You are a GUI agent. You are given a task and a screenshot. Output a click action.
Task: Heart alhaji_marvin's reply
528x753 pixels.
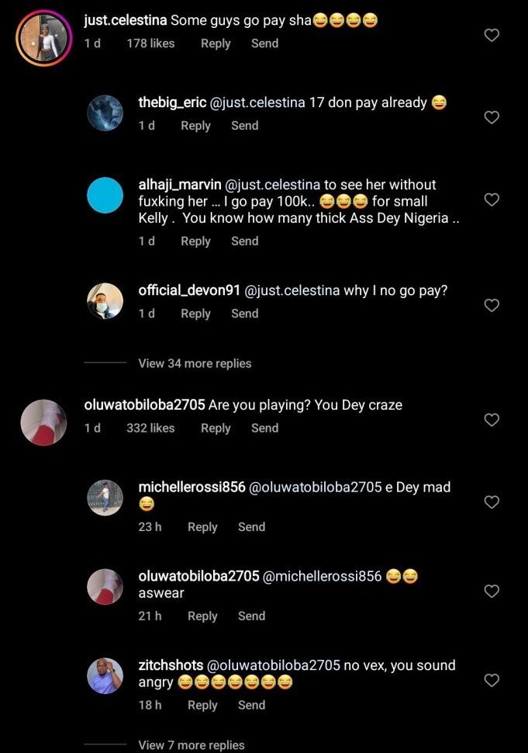click(492, 200)
